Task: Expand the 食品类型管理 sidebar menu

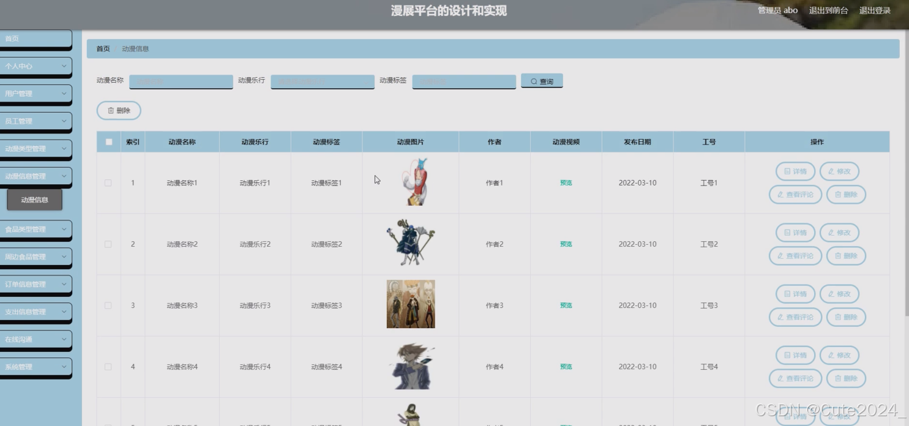Action: (36, 230)
